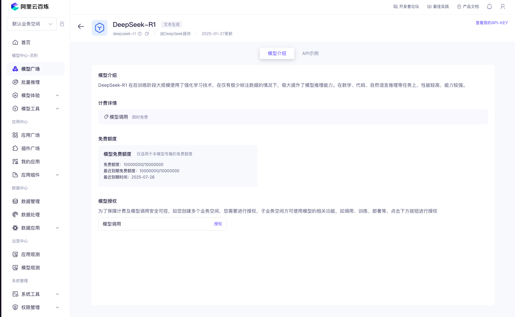Viewport: 515px width, 317px height.
Task: Click the 插件广场 puzzle icon
Action: click(15, 148)
